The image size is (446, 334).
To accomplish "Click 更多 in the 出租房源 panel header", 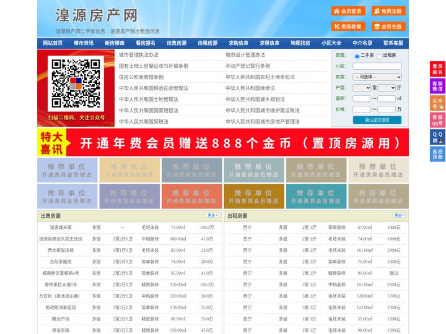I will (x=399, y=216).
